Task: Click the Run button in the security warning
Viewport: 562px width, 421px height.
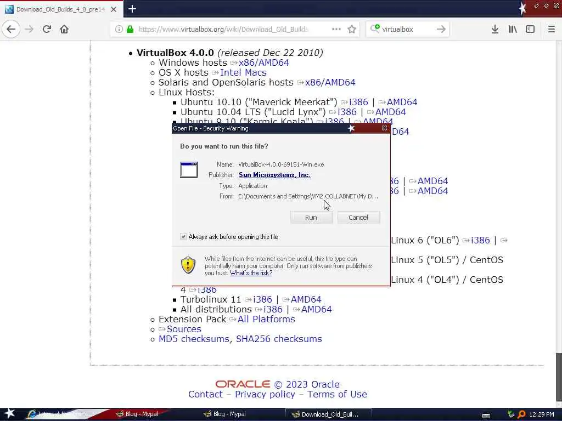Action: point(312,217)
